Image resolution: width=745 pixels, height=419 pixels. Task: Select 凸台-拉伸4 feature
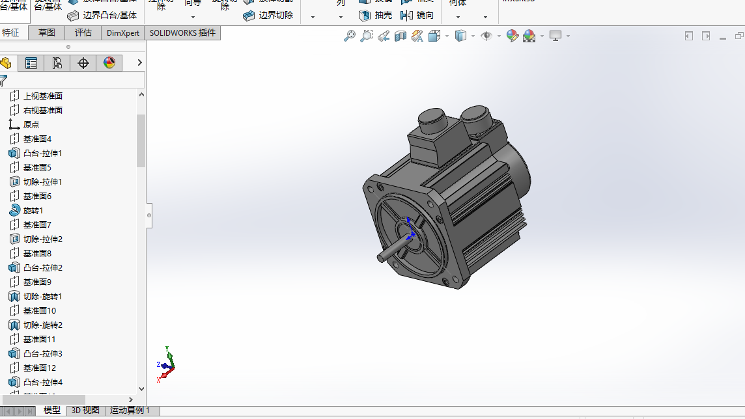[x=43, y=382]
